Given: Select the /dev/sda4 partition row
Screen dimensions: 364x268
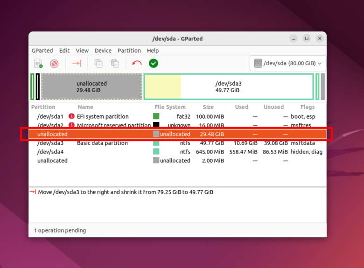Looking at the screenshot, I should pyautogui.click(x=178, y=152).
